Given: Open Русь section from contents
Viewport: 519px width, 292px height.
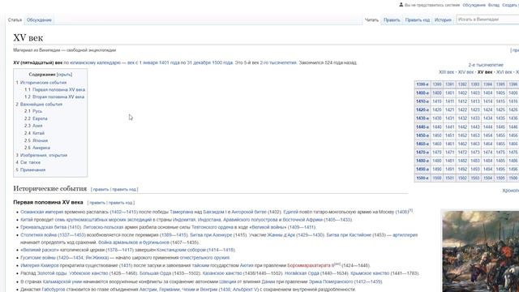Looking at the screenshot, I should tap(37, 111).
